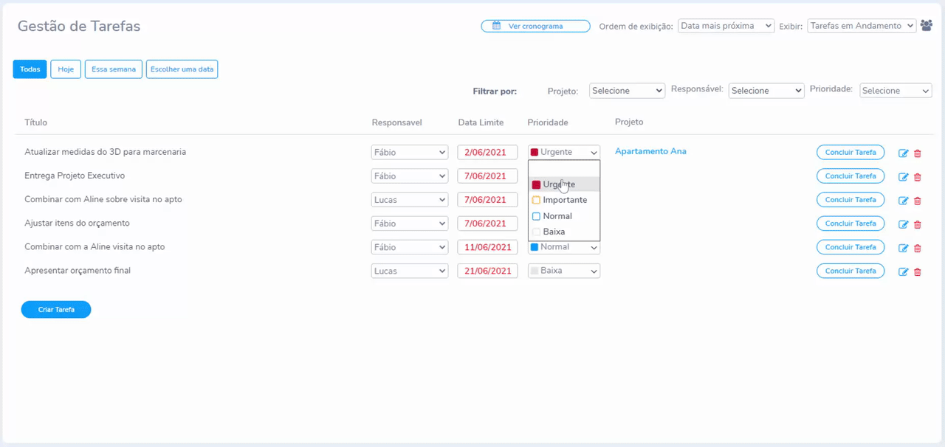945x447 pixels.
Task: Delete Combinar com a Aline visita task
Action: click(918, 248)
